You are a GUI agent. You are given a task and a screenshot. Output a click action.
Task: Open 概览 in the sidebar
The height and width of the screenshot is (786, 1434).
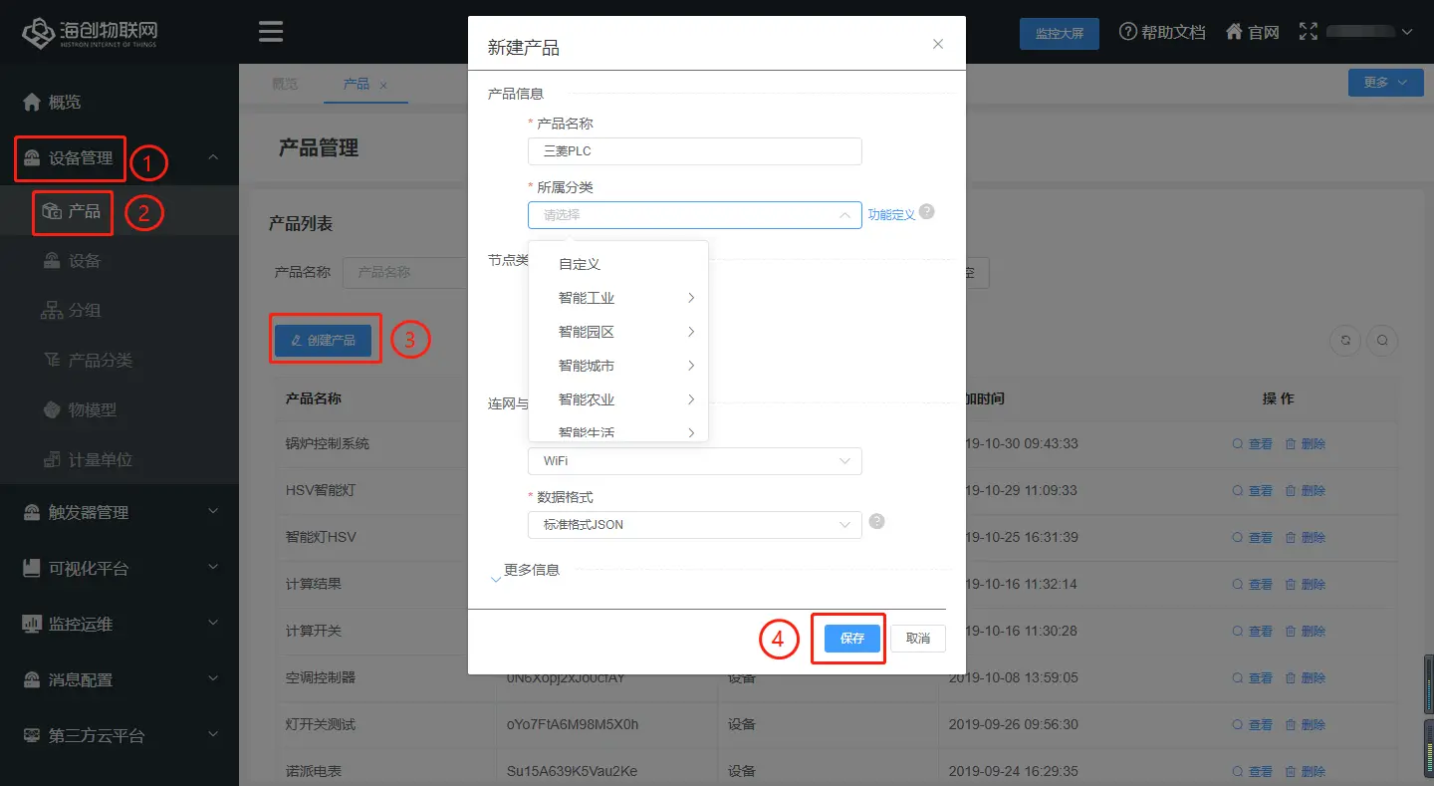click(x=119, y=102)
